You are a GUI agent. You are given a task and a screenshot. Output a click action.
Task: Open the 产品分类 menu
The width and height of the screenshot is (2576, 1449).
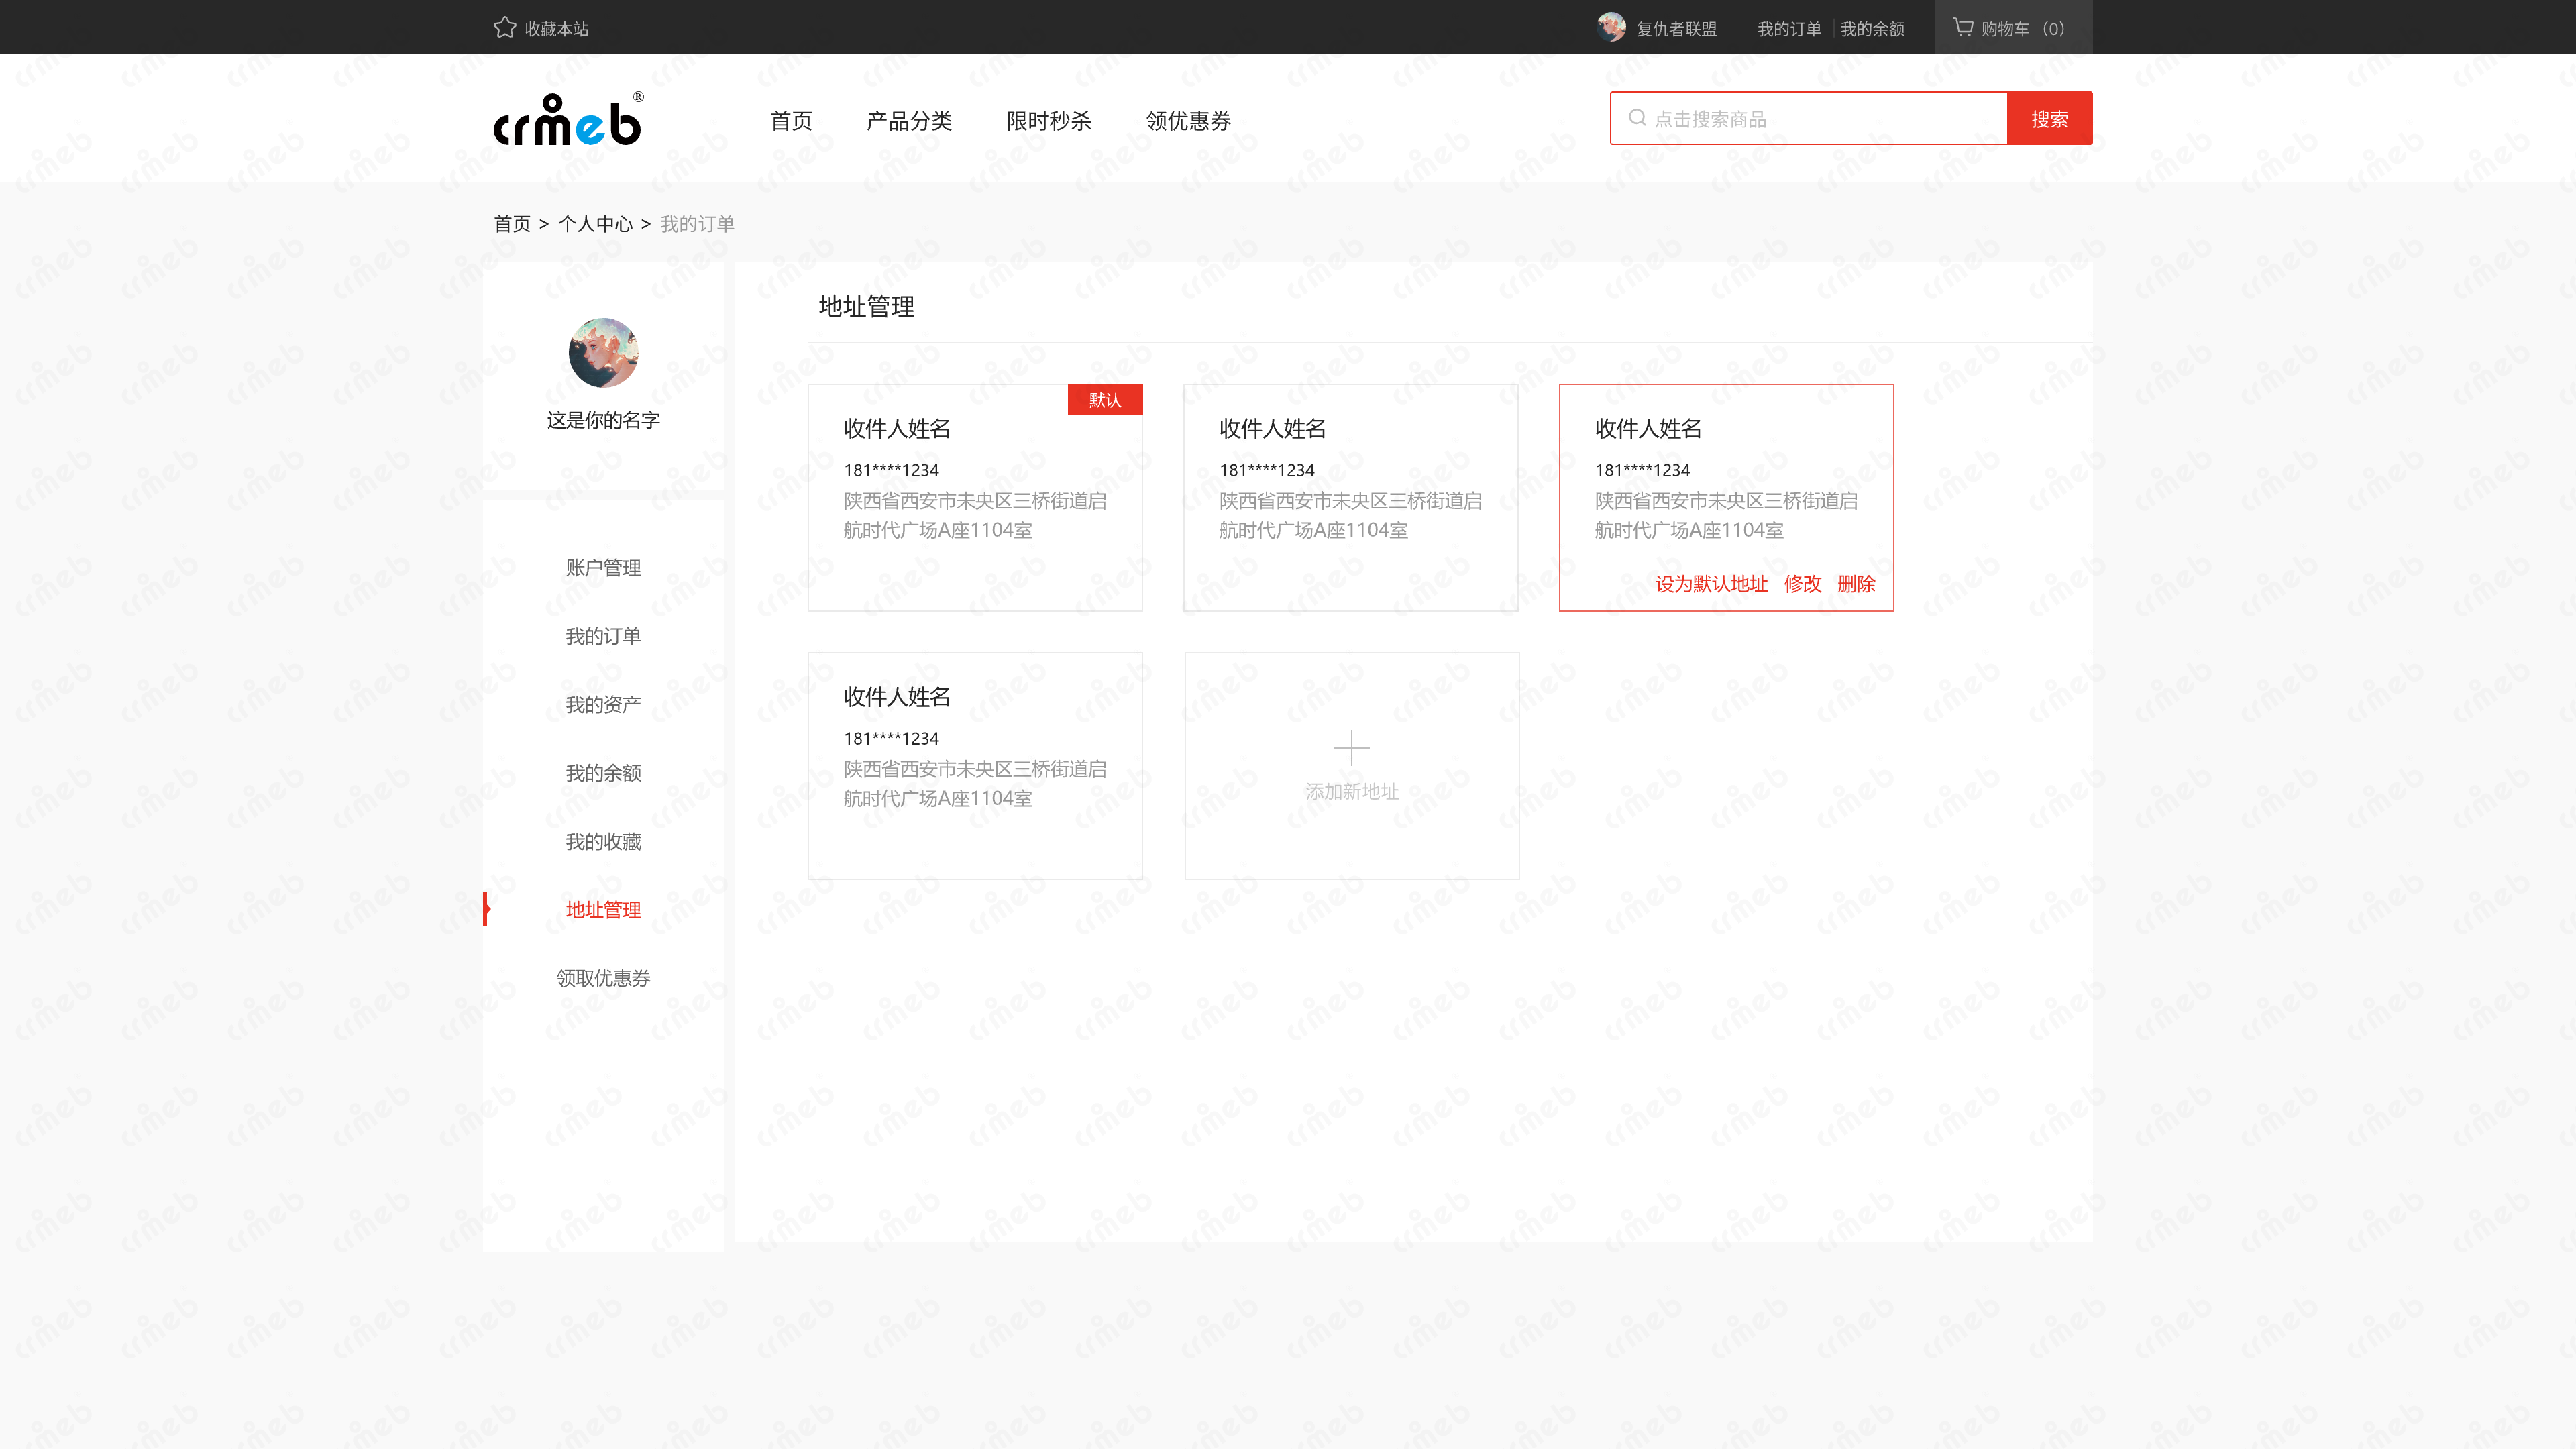click(909, 121)
